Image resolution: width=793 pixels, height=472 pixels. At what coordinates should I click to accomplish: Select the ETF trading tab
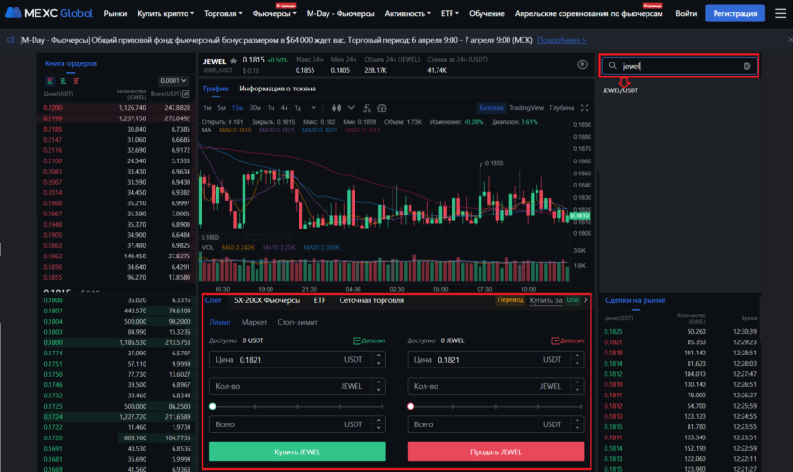(x=319, y=300)
